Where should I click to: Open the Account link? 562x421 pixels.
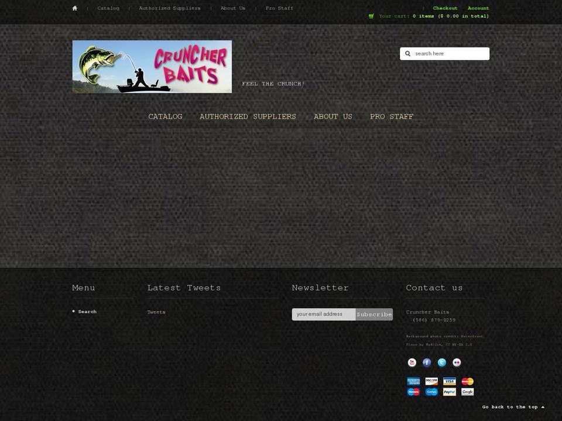pyautogui.click(x=478, y=8)
